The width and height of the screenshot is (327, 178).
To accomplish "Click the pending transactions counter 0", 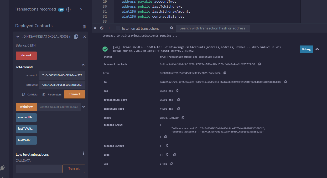I will tap(108, 28).
